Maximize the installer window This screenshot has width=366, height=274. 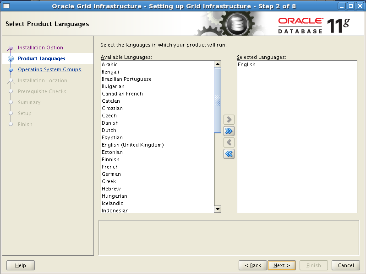point(351,6)
